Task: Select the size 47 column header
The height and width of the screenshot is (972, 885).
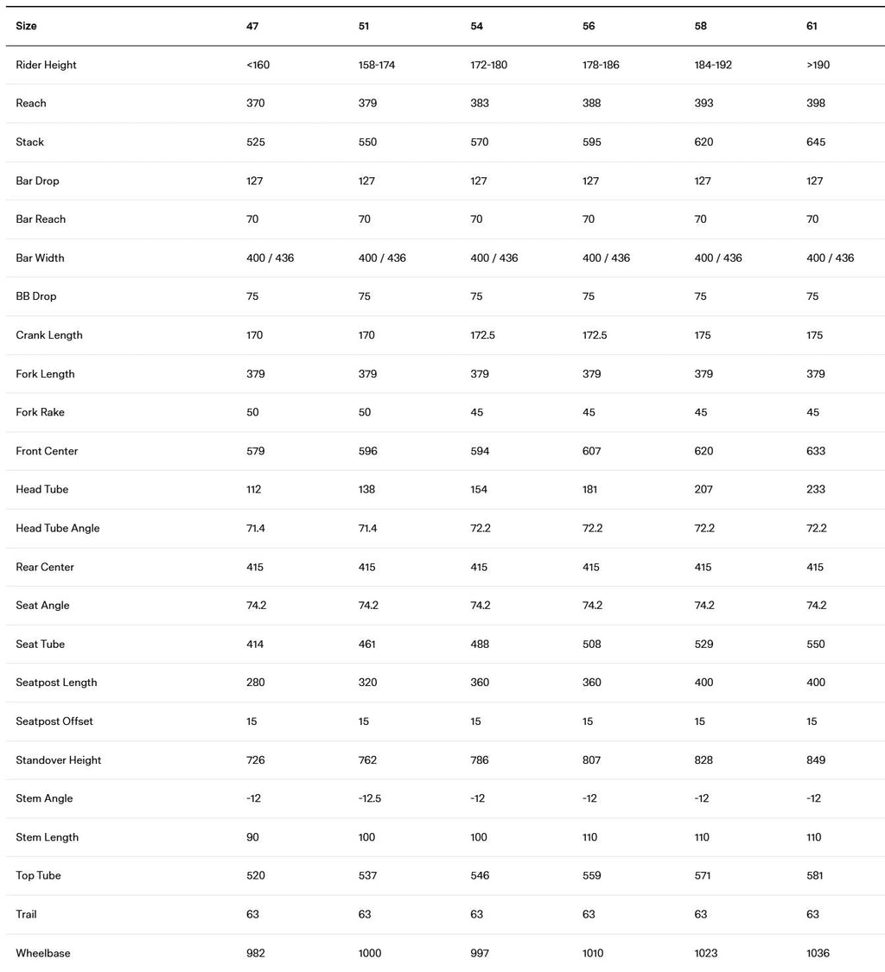Action: pos(252,26)
